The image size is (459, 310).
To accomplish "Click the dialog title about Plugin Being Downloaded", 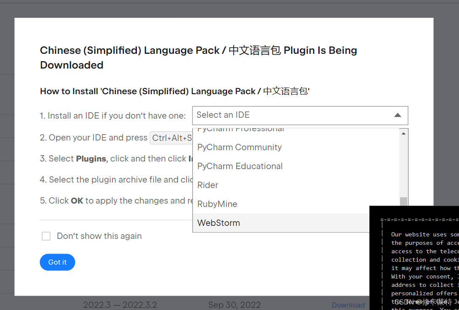I will (x=198, y=58).
